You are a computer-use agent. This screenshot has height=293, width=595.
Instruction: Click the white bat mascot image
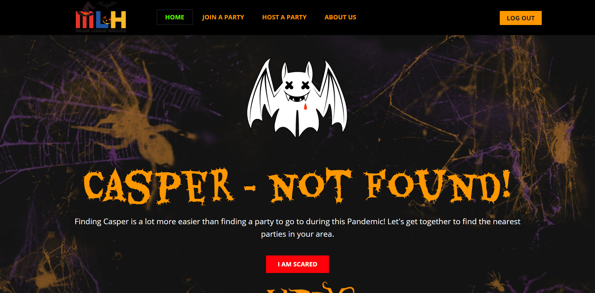[x=297, y=98]
